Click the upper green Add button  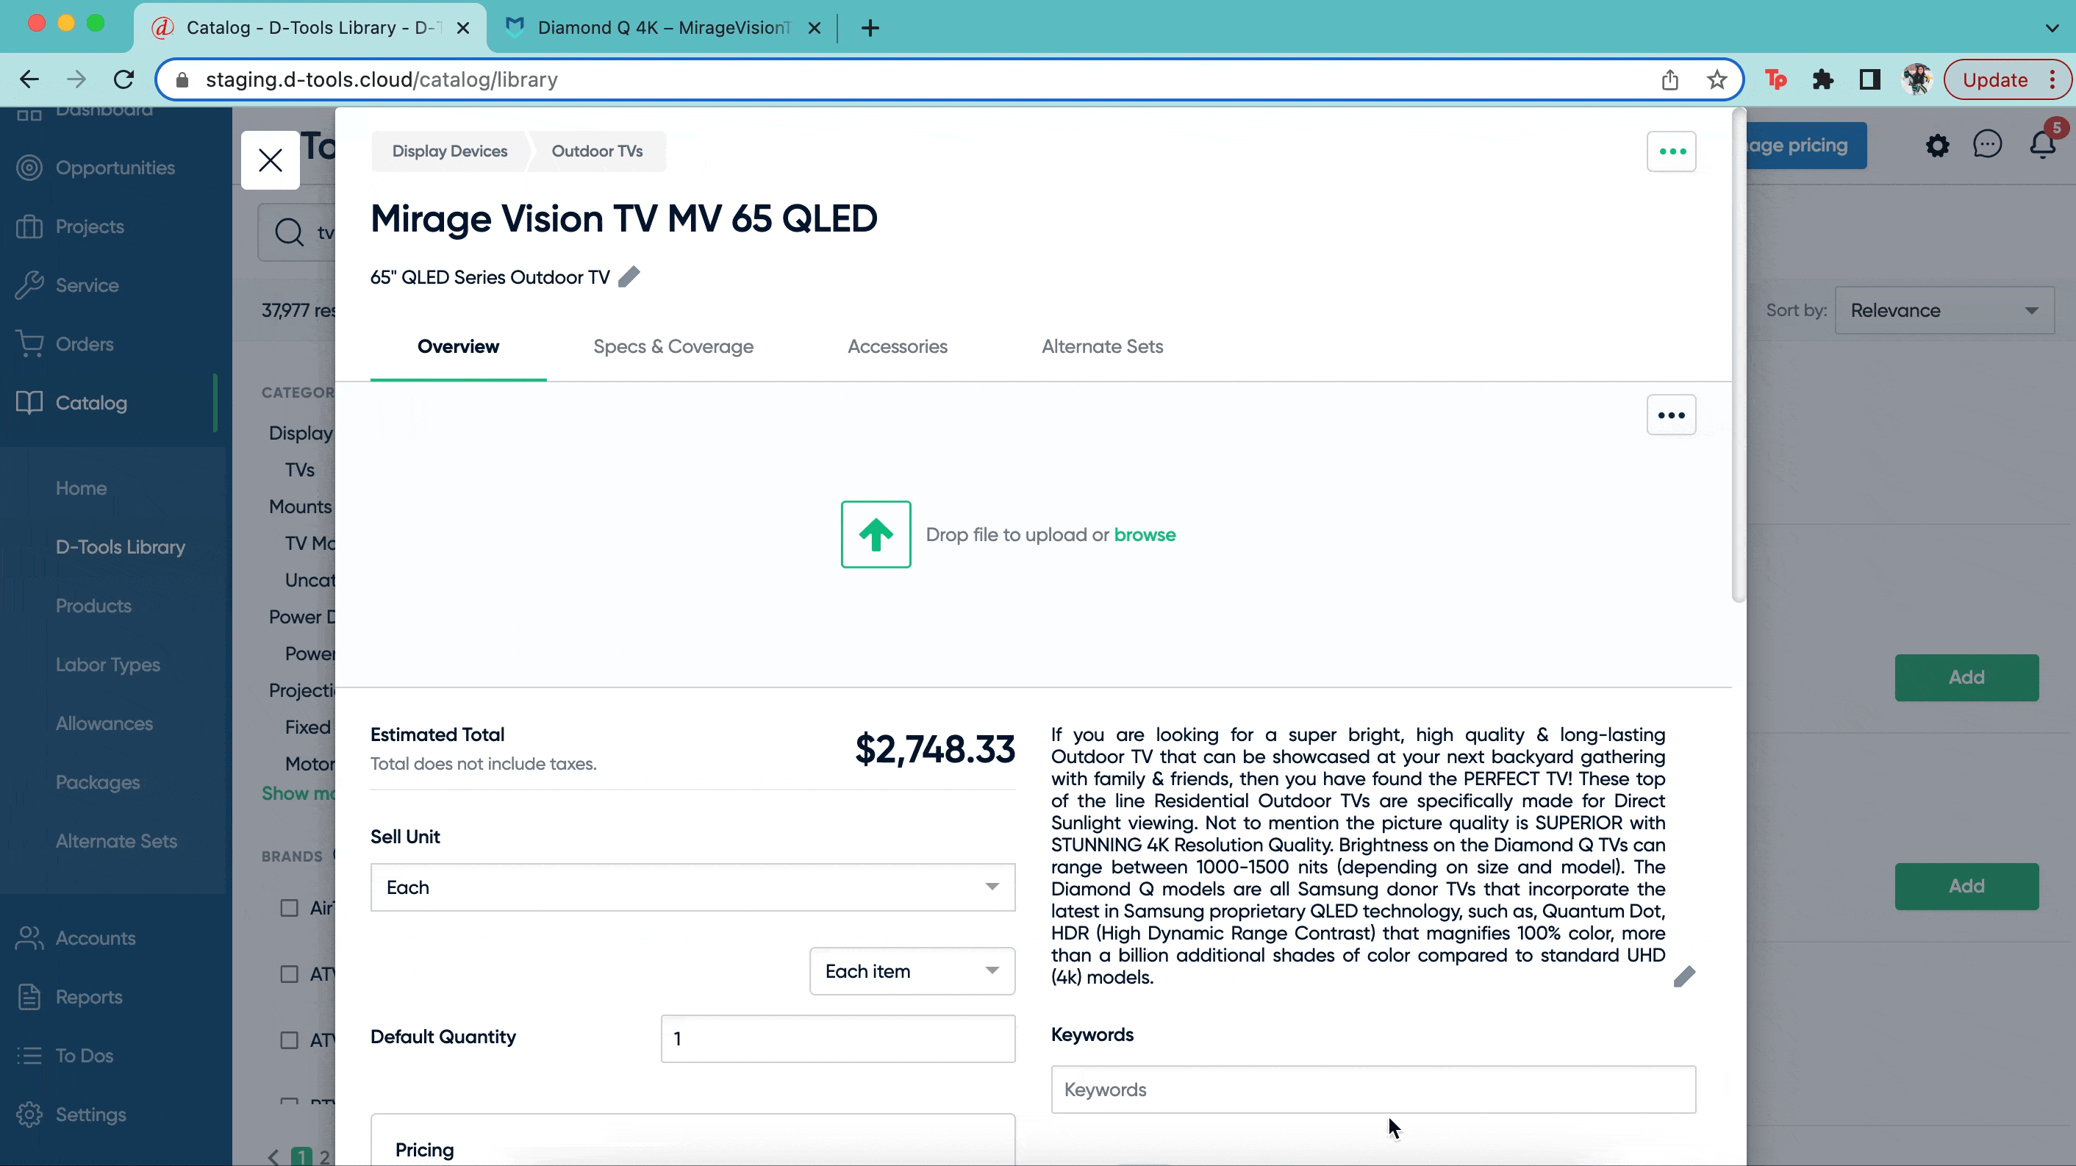1966,677
